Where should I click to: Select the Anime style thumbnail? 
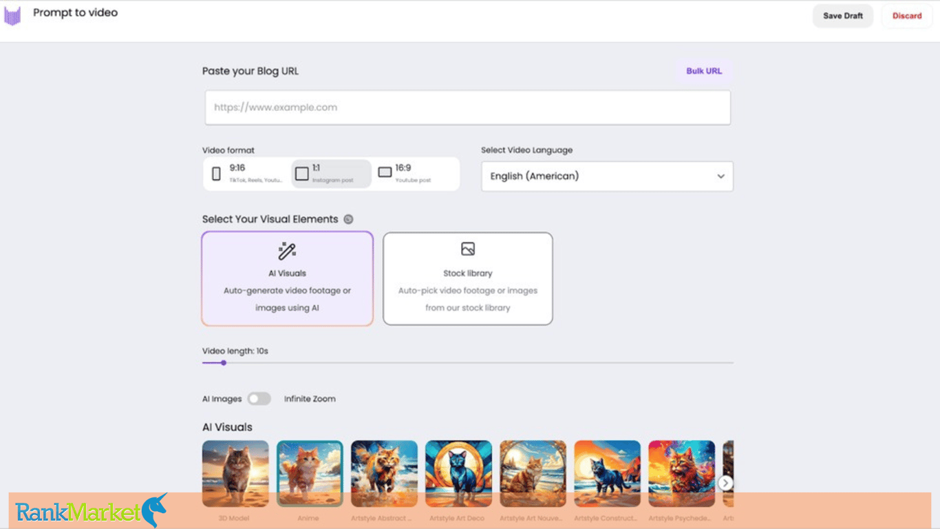coord(310,474)
